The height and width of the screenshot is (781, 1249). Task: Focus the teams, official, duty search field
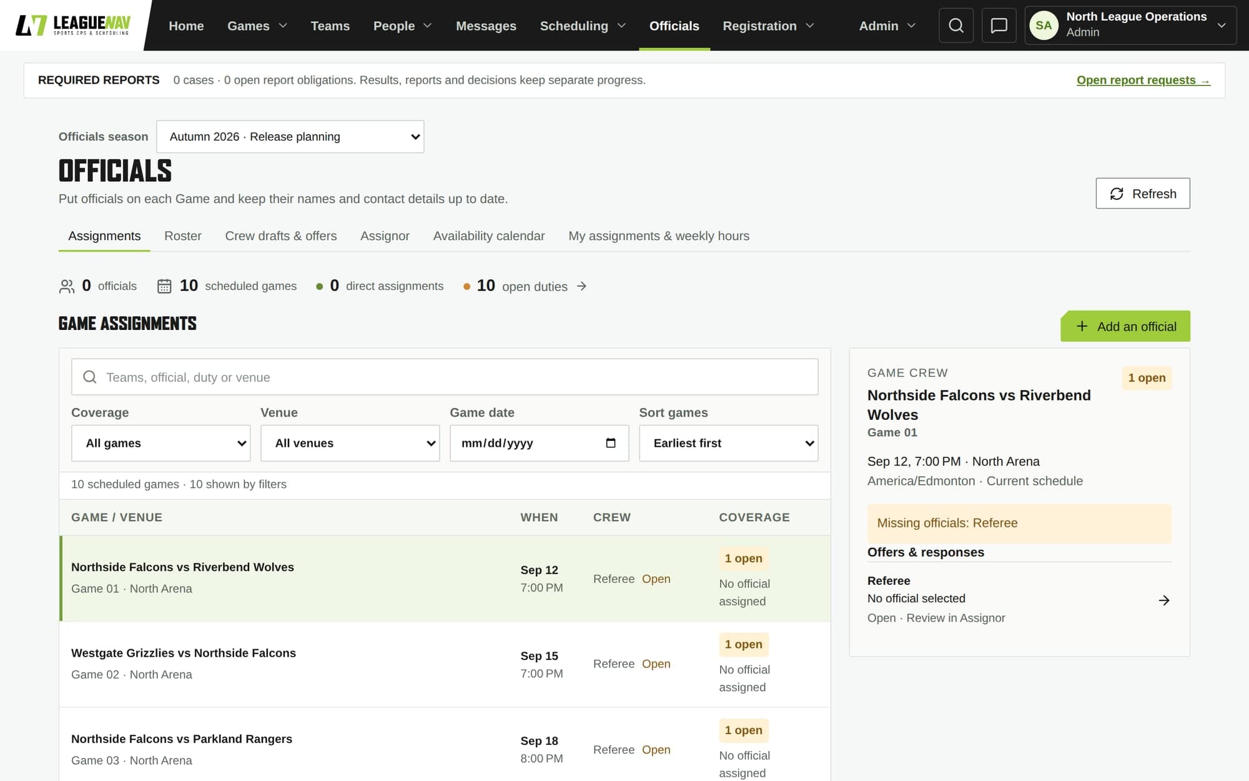[x=445, y=377]
